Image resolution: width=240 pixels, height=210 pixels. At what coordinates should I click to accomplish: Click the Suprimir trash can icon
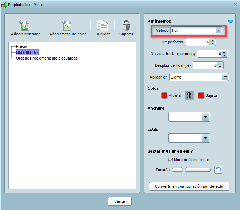coord(126,26)
